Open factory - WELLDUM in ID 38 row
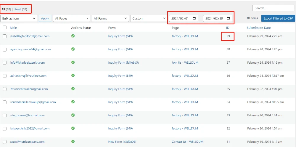This screenshot has height=148, width=296. tap(185, 49)
